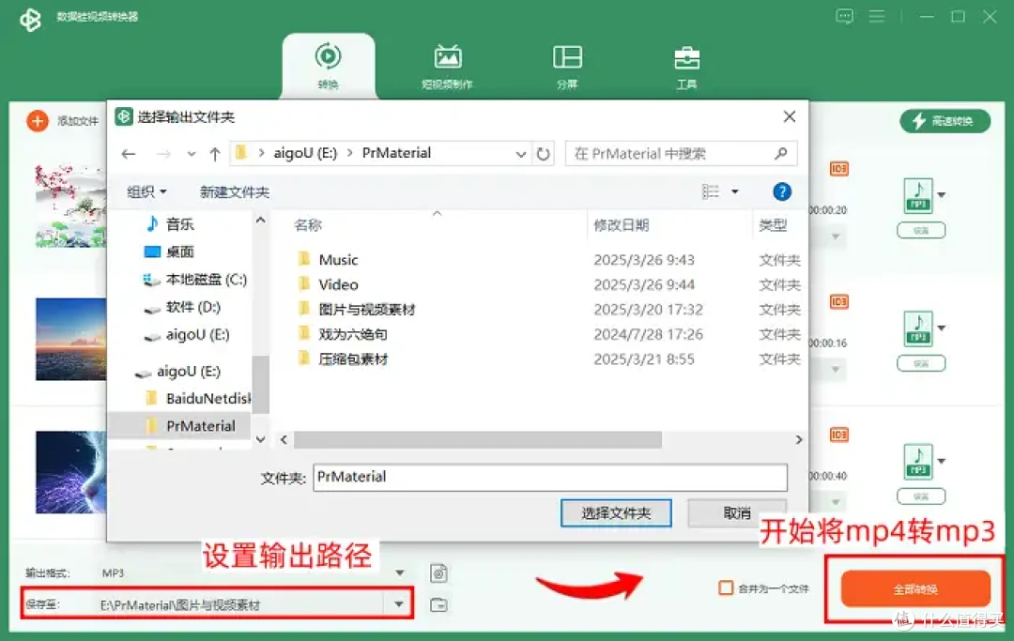1014x641 pixels.
Task: Select 桌面 in navigation pane
Action: pyautogui.click(x=180, y=252)
